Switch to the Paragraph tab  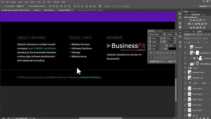click(x=160, y=31)
